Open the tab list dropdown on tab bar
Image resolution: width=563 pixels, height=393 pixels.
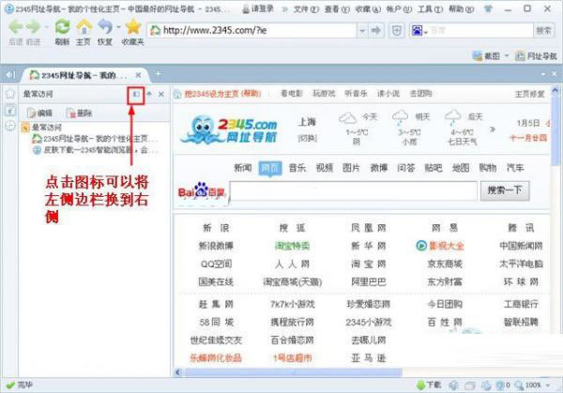[x=543, y=74]
